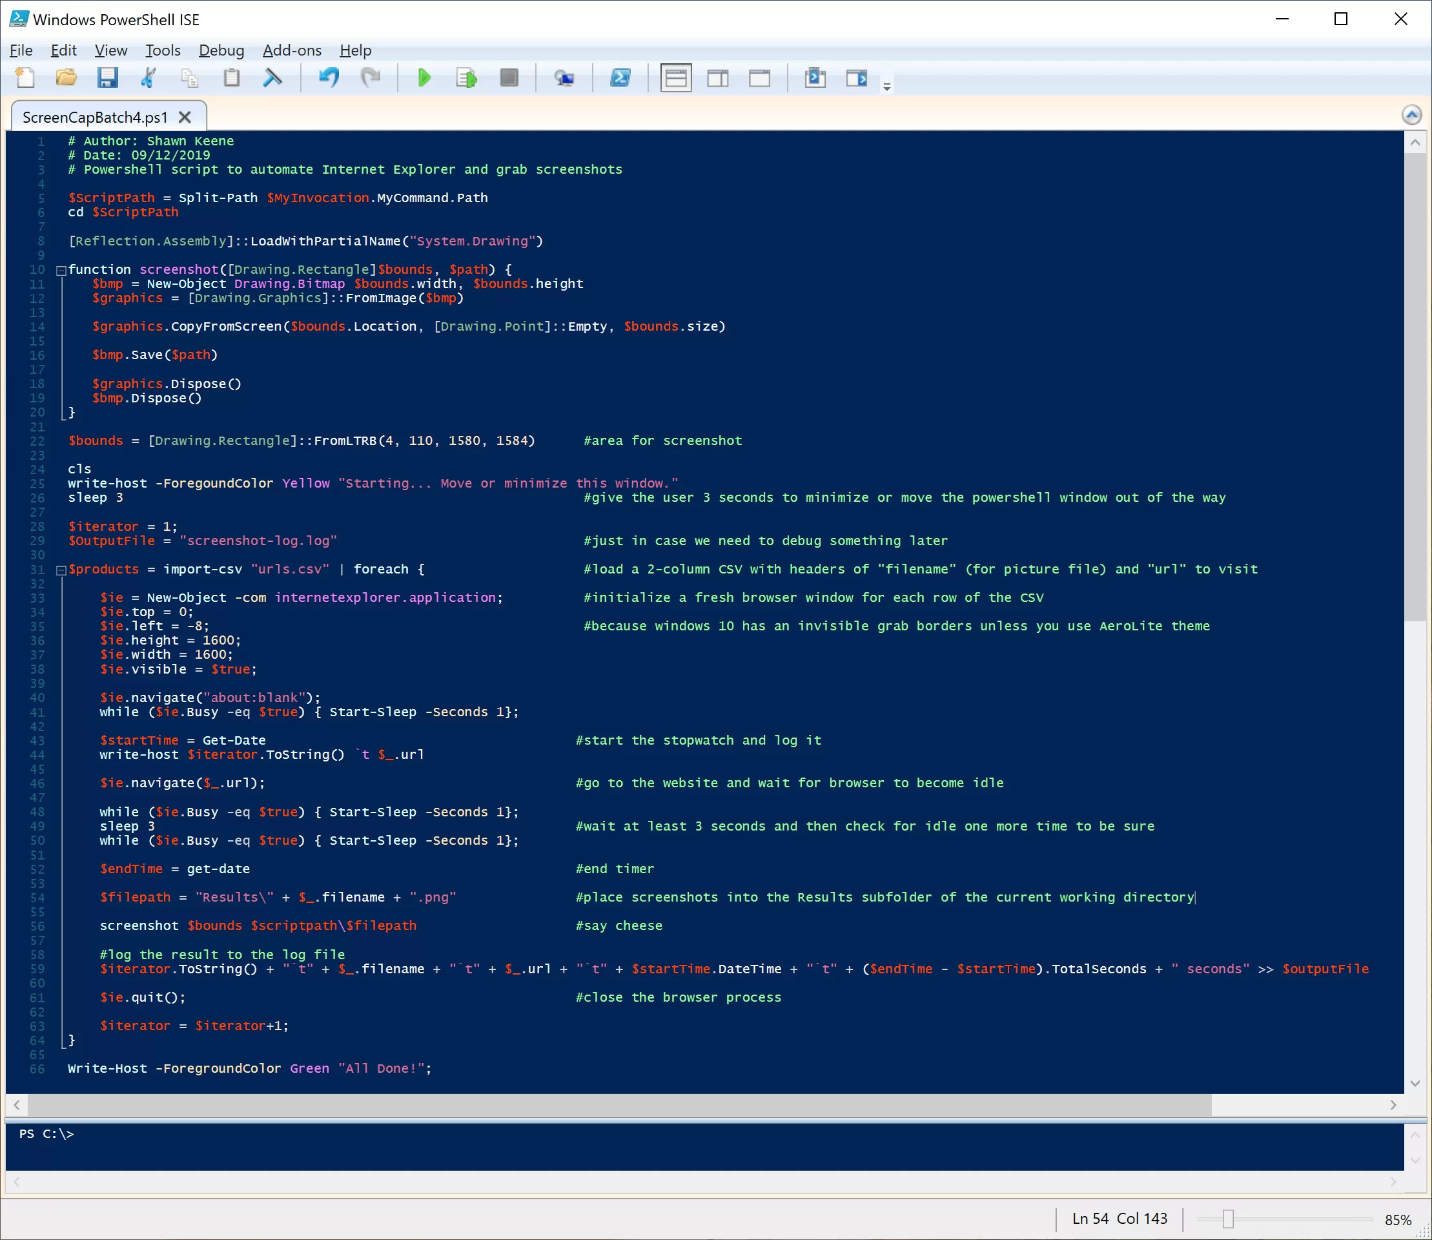
Task: Click the zoom slider handle in the status bar
Action: pos(1227,1219)
